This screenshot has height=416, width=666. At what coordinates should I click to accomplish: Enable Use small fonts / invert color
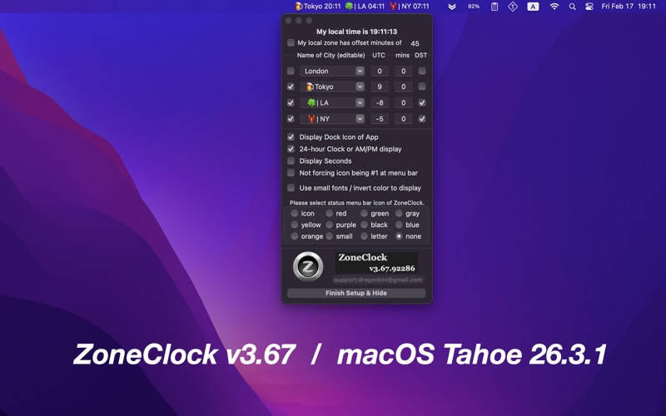(x=291, y=188)
